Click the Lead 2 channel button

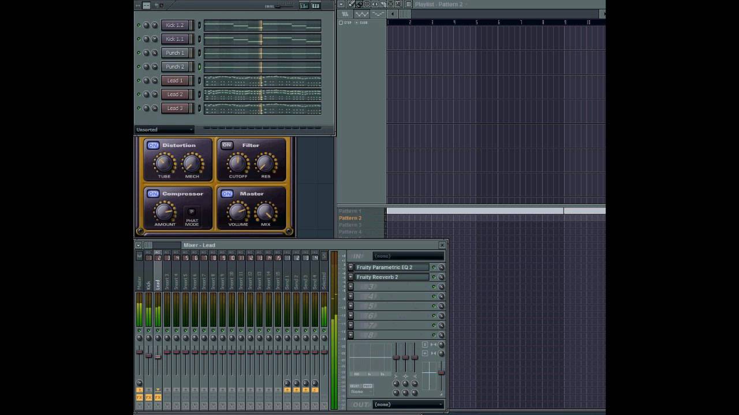pyautogui.click(x=174, y=95)
